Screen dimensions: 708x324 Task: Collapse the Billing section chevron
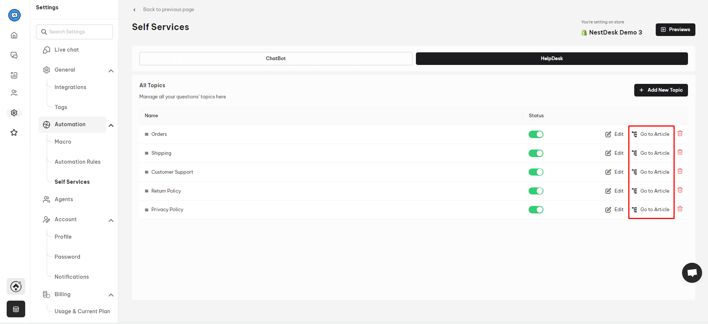click(x=111, y=295)
